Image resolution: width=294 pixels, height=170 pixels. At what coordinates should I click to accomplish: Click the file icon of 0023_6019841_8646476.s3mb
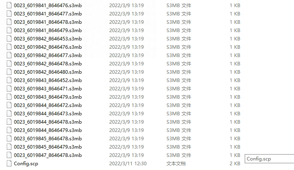(x=9, y=6)
